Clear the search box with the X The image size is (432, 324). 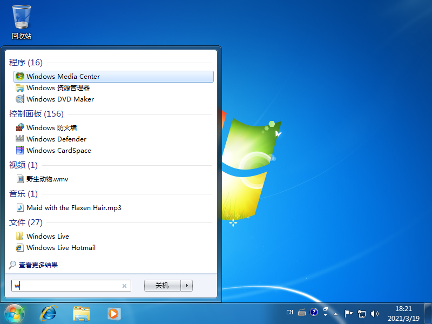click(x=124, y=286)
